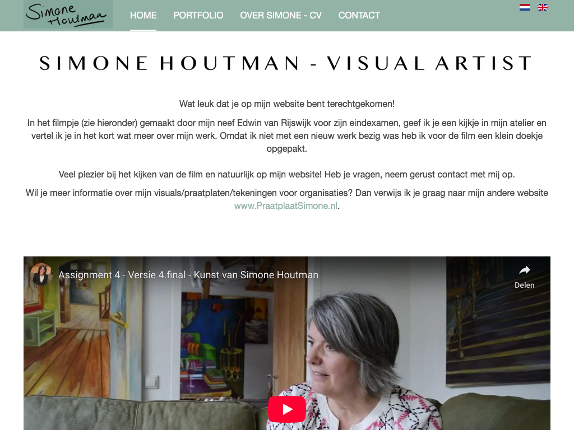Click the sentence about visuals/praatplaten/tekeningen
This screenshot has width=574, height=430.
coord(286,199)
